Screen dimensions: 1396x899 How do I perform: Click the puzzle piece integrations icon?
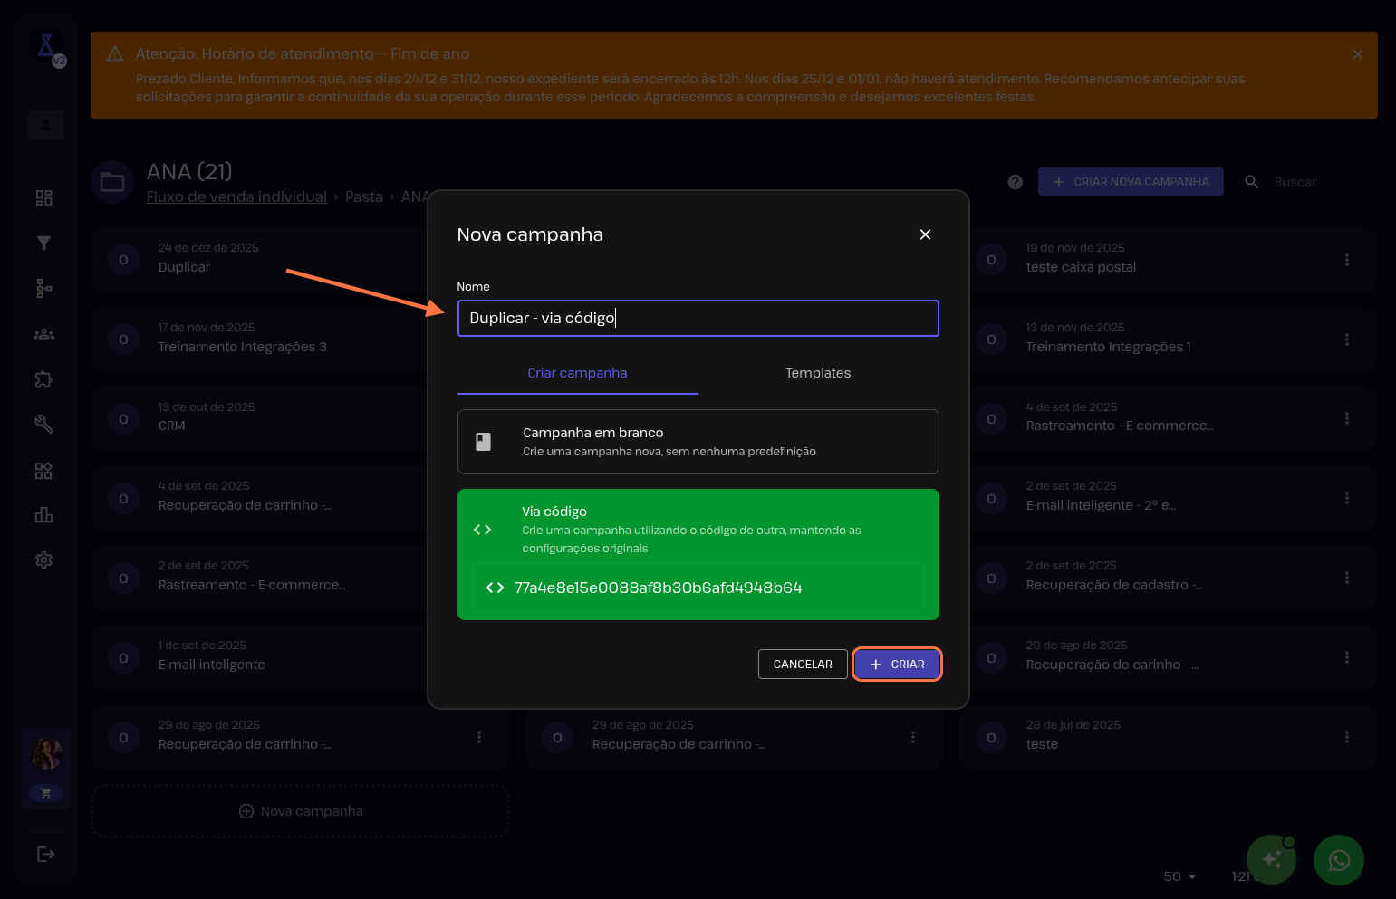coord(43,379)
